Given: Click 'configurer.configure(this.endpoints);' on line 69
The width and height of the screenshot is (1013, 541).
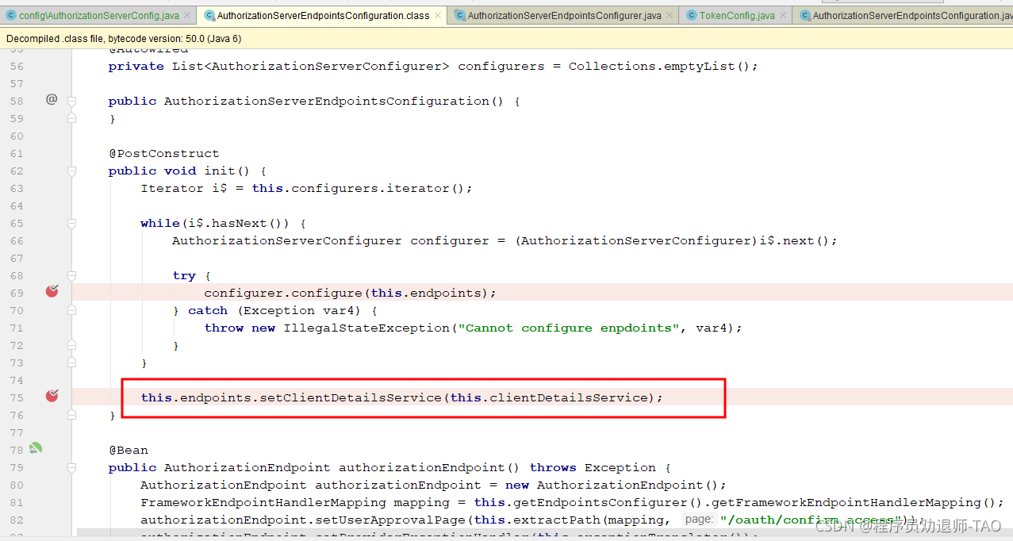Looking at the screenshot, I should 350,293.
